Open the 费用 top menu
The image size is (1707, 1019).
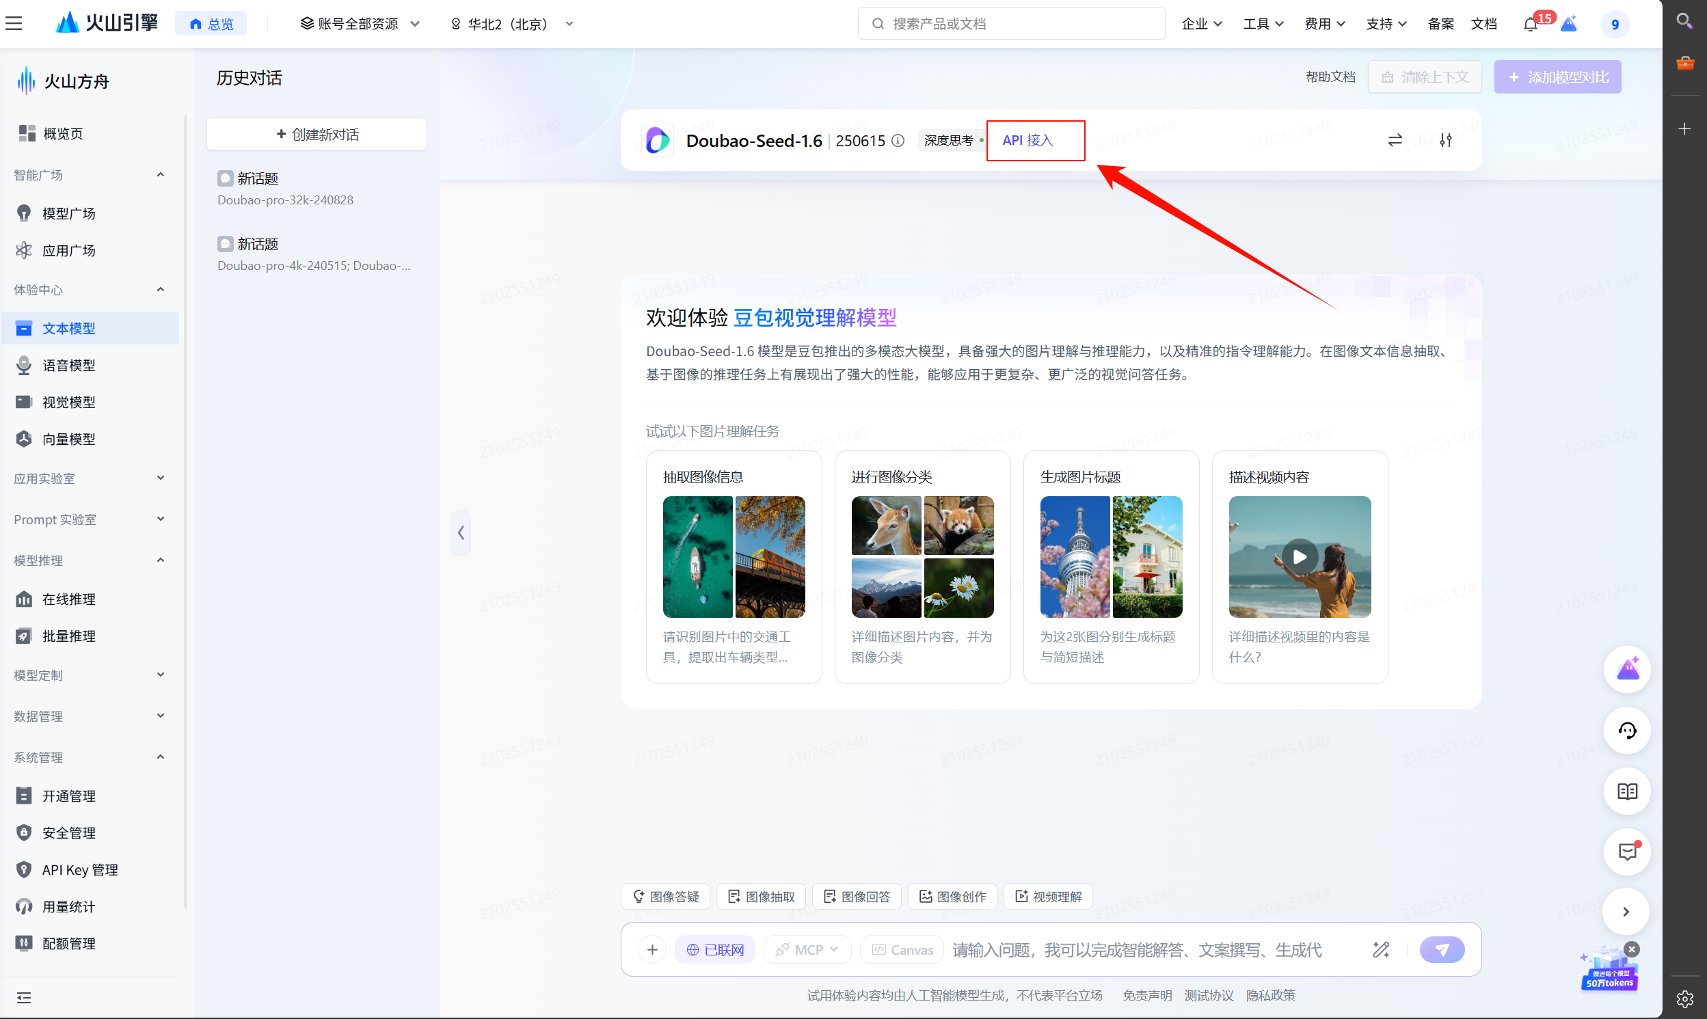(x=1325, y=24)
